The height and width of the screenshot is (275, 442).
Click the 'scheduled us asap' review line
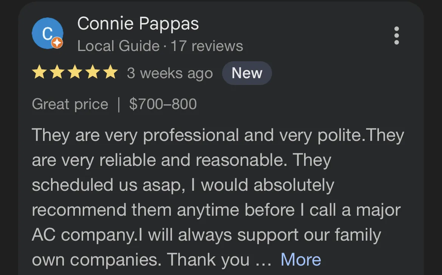(183, 185)
